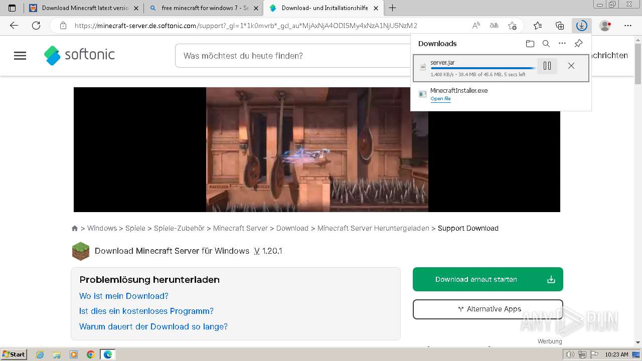
Task: Pause the server.jar download
Action: pyautogui.click(x=547, y=66)
